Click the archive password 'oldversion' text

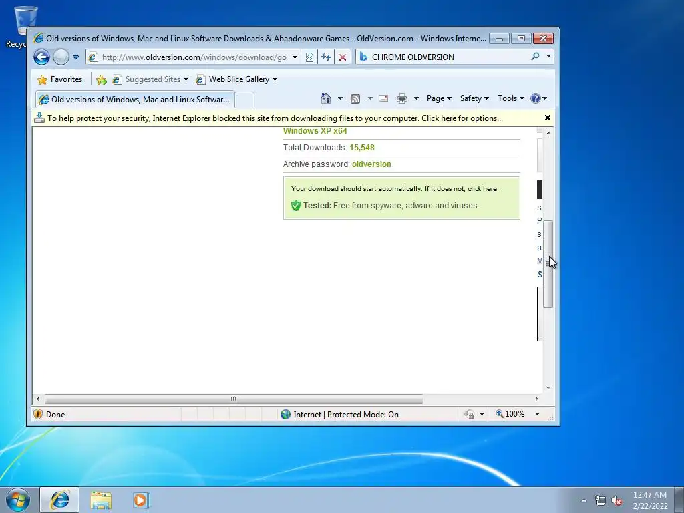point(371,164)
